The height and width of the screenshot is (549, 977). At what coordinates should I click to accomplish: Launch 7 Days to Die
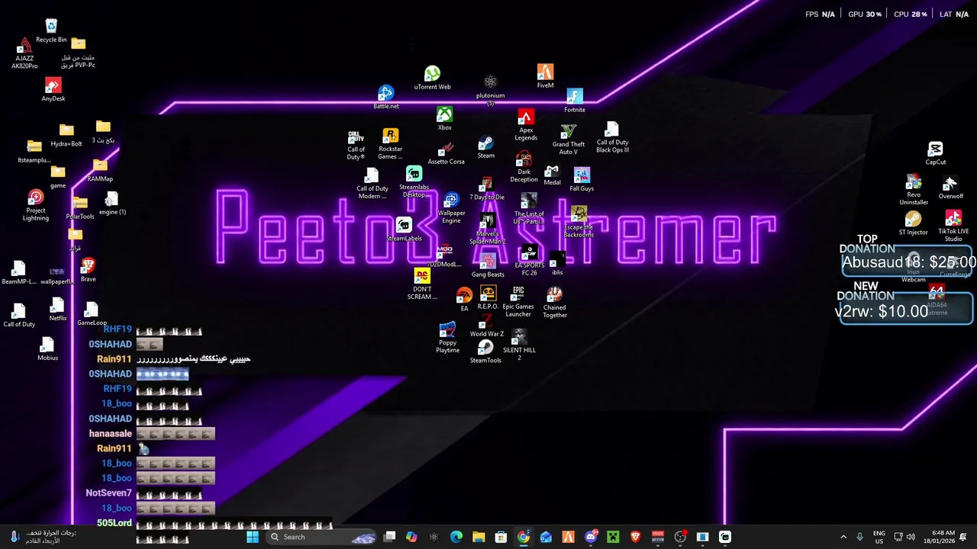[487, 188]
